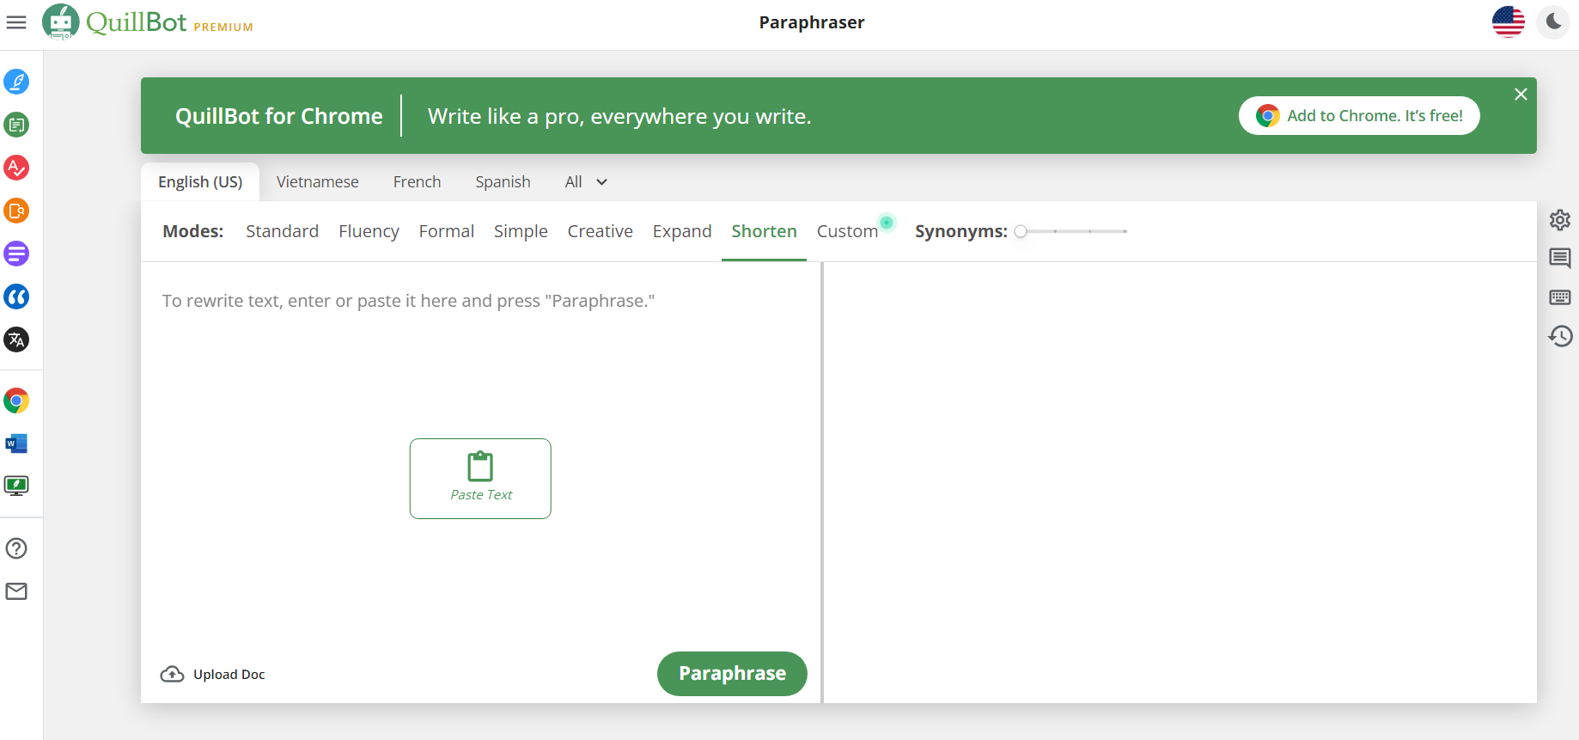
Task: Select the Shorten mode
Action: 765,231
